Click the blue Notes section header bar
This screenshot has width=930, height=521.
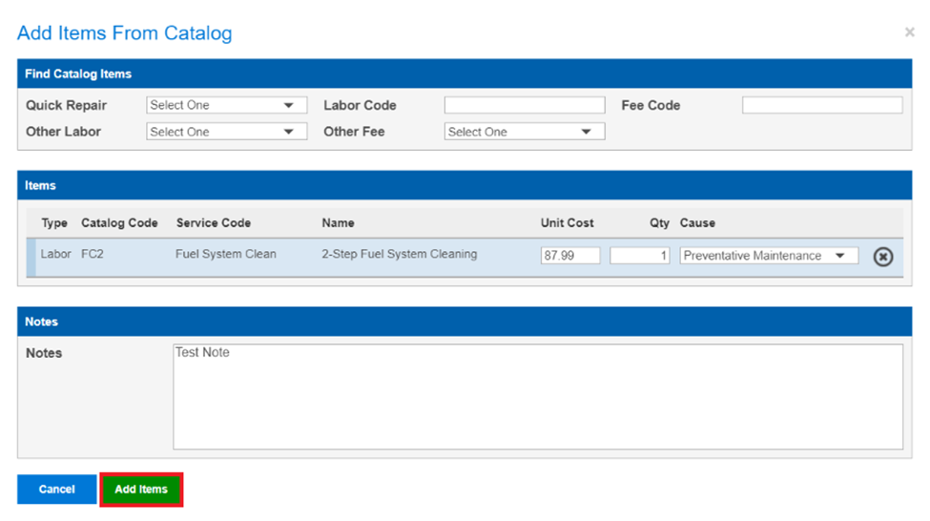[465, 322]
